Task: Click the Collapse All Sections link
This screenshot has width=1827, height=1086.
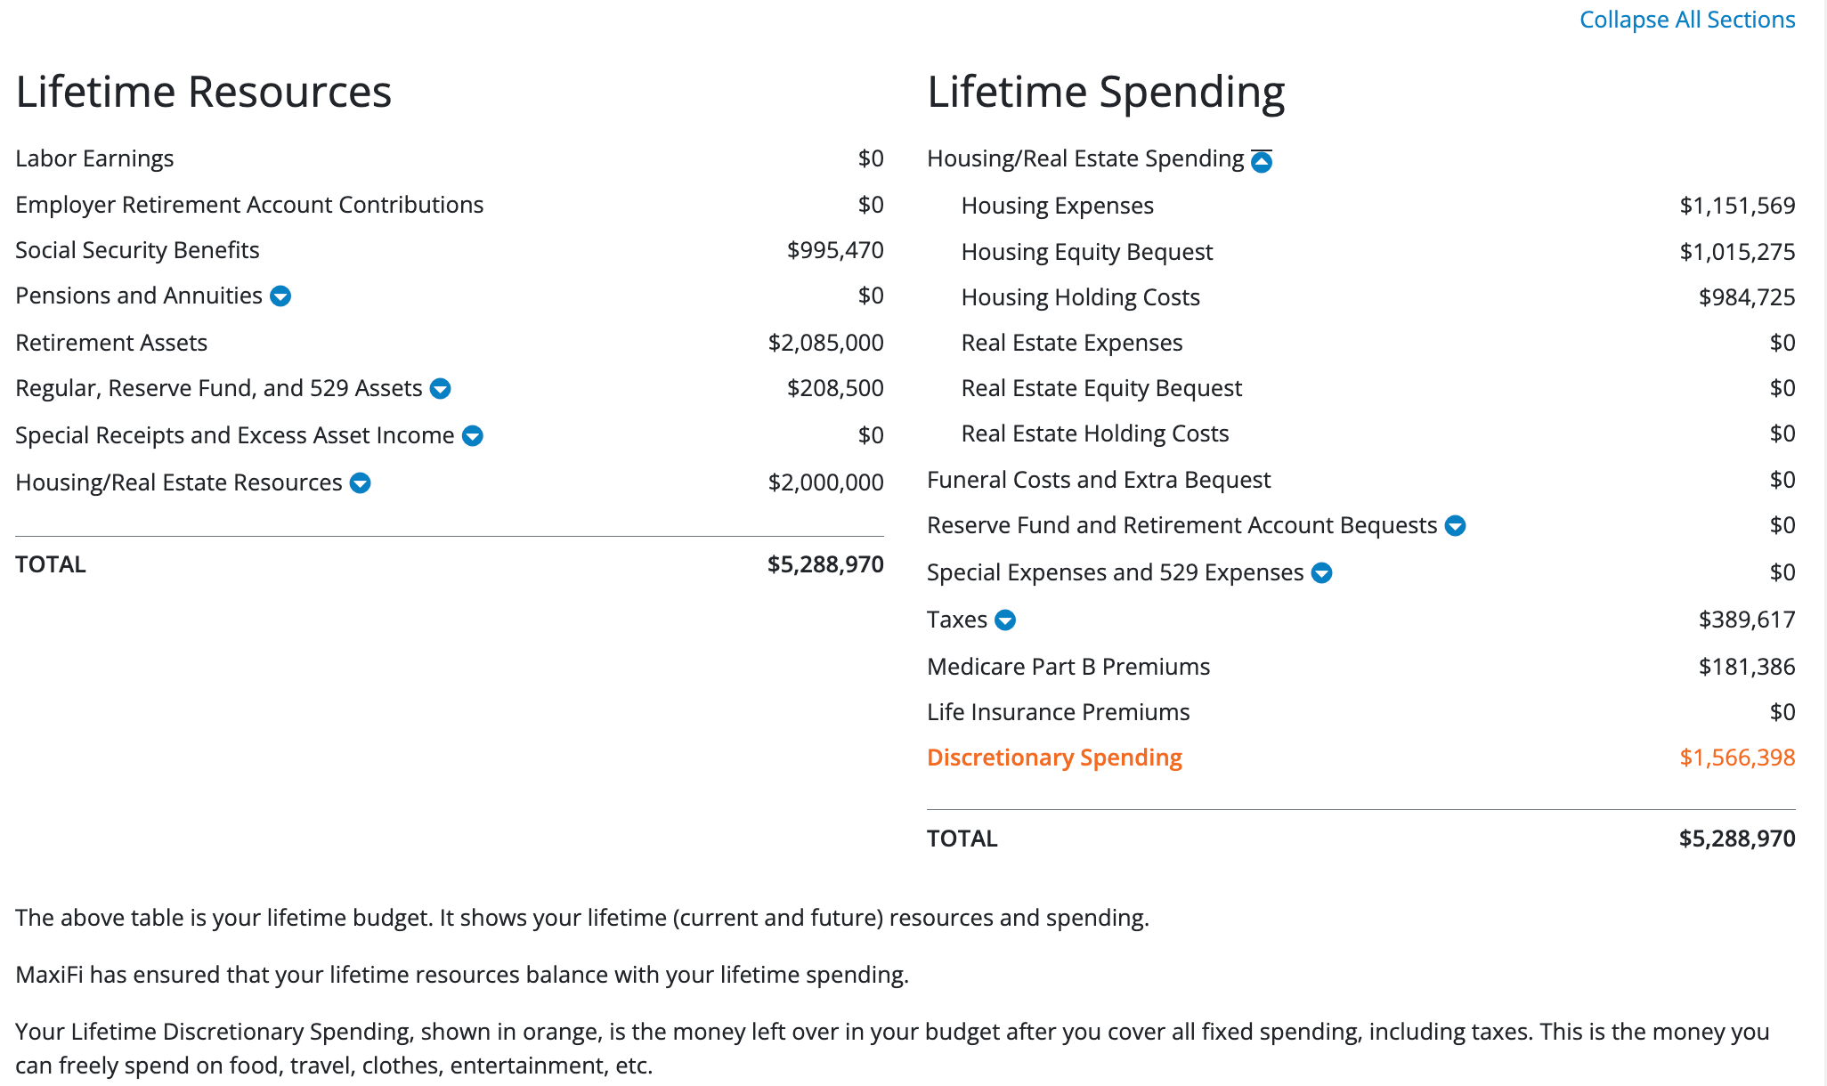Action: click(1686, 20)
